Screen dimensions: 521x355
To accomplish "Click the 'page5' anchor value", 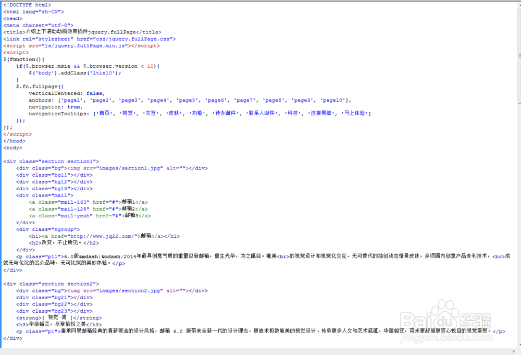I will (188, 100).
